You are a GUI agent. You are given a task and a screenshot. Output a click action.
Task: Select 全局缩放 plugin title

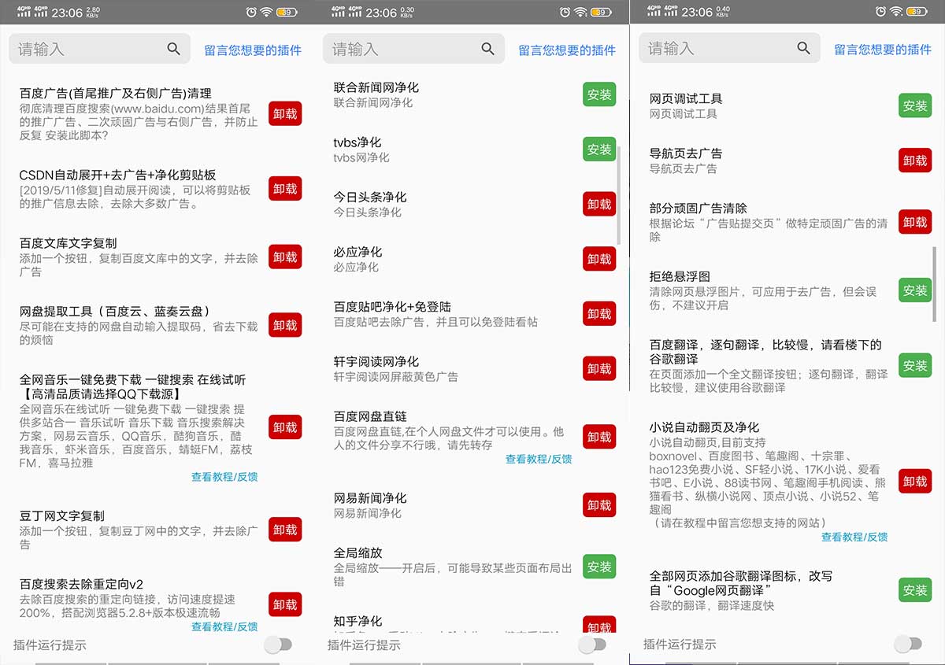pyautogui.click(x=358, y=553)
